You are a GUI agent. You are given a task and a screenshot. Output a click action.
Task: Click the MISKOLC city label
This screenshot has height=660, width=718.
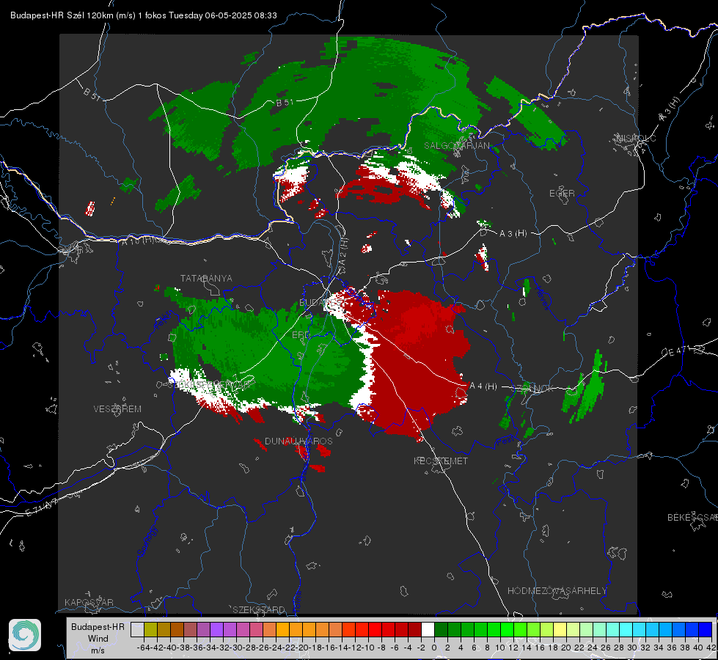point(636,138)
